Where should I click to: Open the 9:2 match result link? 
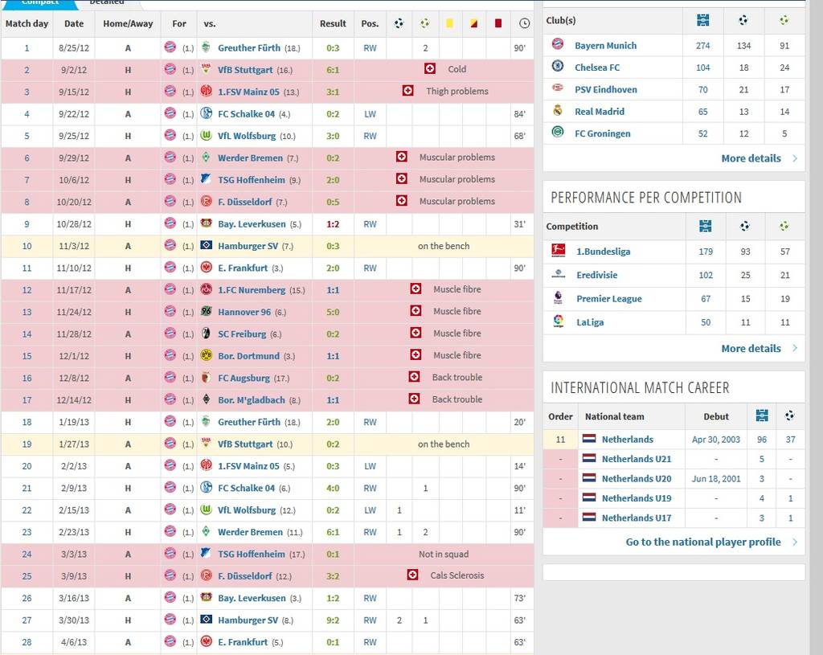[x=333, y=620]
